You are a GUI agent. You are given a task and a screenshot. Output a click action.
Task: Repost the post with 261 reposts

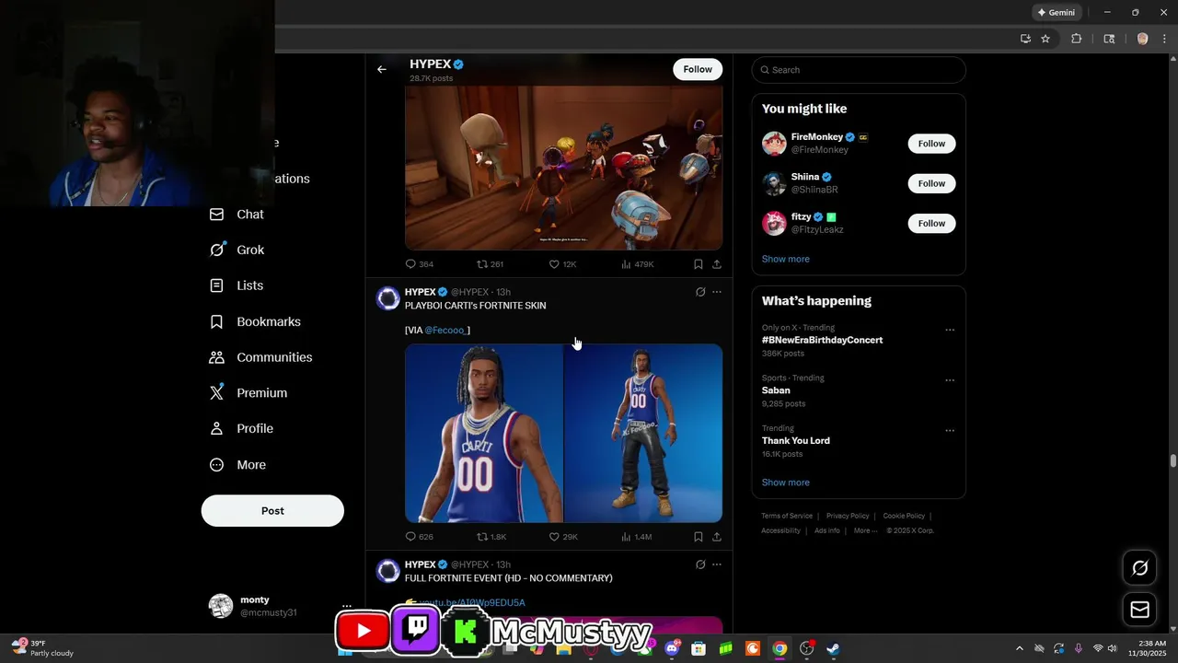pos(491,264)
